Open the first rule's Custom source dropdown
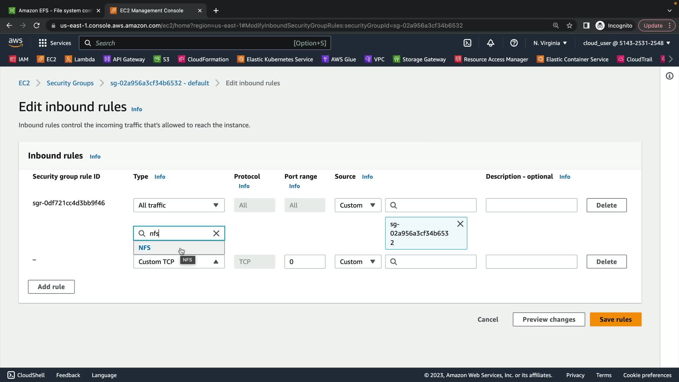This screenshot has height=382, width=679. (358, 205)
